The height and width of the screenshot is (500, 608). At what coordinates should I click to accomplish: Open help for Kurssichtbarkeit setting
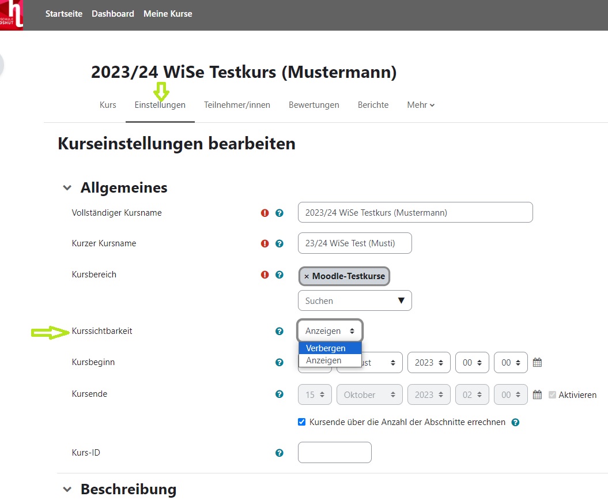pyautogui.click(x=280, y=331)
